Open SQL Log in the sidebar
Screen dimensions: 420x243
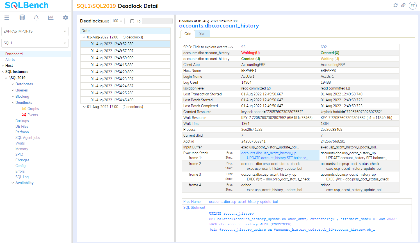[x=22, y=177]
